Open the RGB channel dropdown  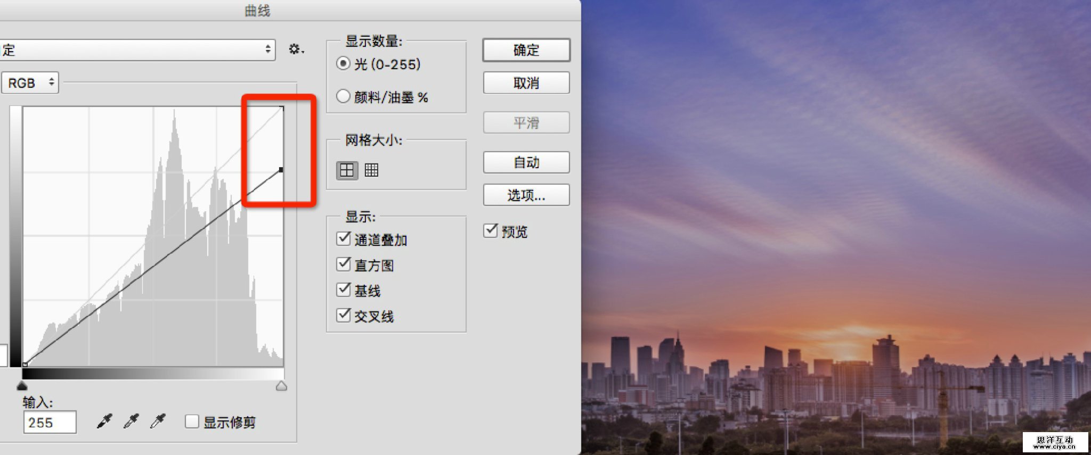point(30,83)
